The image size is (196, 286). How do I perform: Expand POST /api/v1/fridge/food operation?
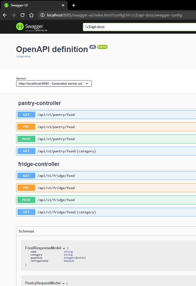[106, 200]
